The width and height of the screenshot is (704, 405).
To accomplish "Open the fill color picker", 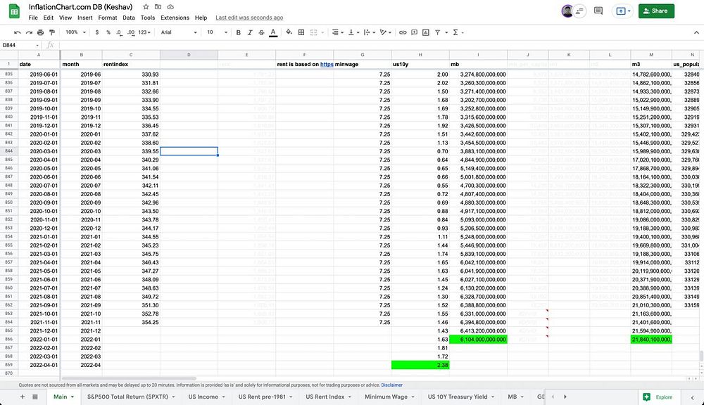I will (x=289, y=32).
